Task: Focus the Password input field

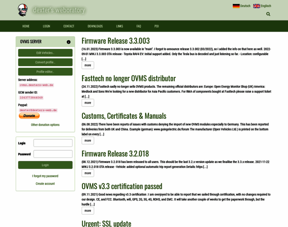Action: click(53, 154)
